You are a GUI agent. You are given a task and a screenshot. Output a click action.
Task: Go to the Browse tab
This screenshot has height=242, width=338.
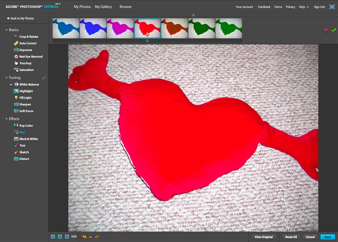coord(126,7)
